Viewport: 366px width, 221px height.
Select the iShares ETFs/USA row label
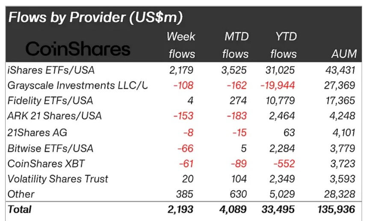tap(51, 70)
